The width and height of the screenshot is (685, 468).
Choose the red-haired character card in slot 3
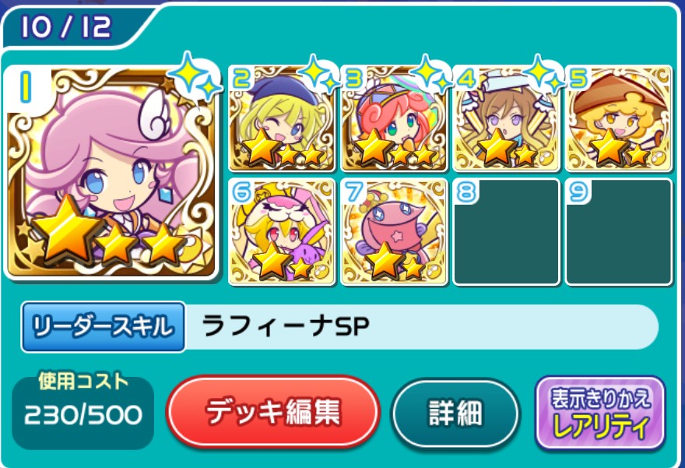pos(394,118)
